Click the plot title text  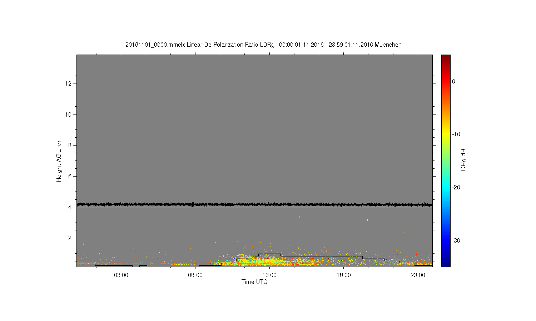tap(263, 45)
